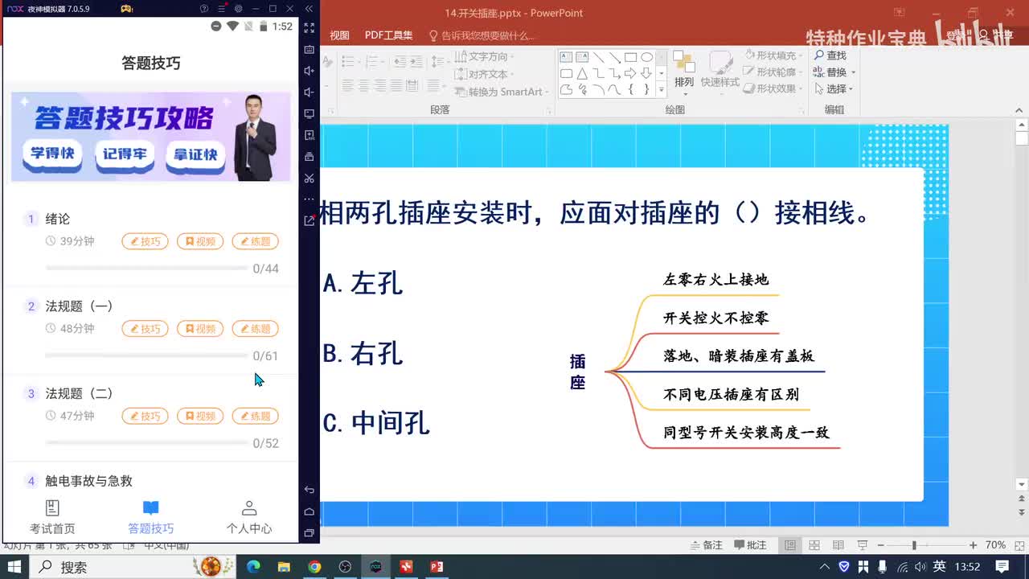Click 技巧 button for 绪论
This screenshot has height=579, width=1029.
[145, 241]
